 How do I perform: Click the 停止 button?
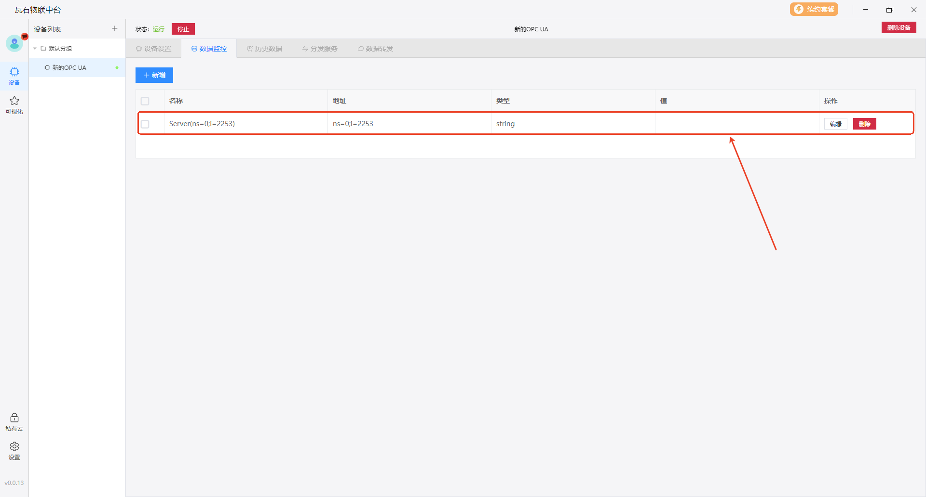click(x=183, y=29)
